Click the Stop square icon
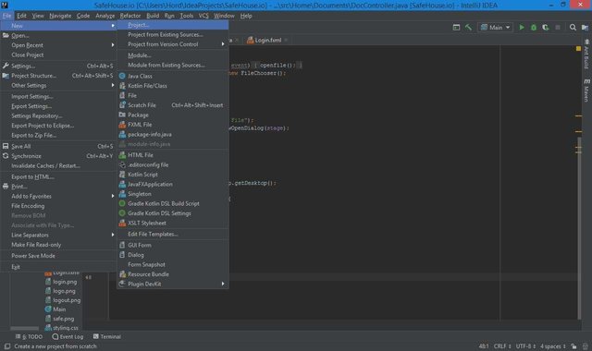Screen dimensions: 592x351 (x=558, y=27)
